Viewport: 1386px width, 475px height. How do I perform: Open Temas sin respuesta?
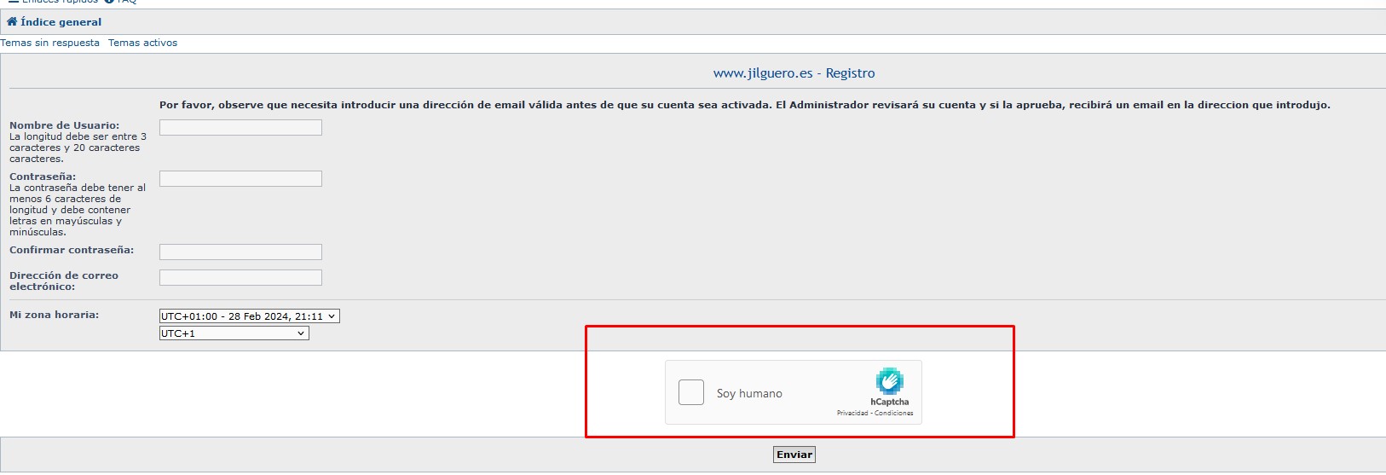pos(49,43)
